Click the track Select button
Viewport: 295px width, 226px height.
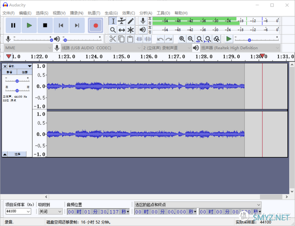(x=17, y=154)
